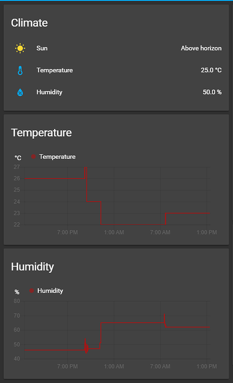Click the Temperature legend label text

click(x=57, y=157)
